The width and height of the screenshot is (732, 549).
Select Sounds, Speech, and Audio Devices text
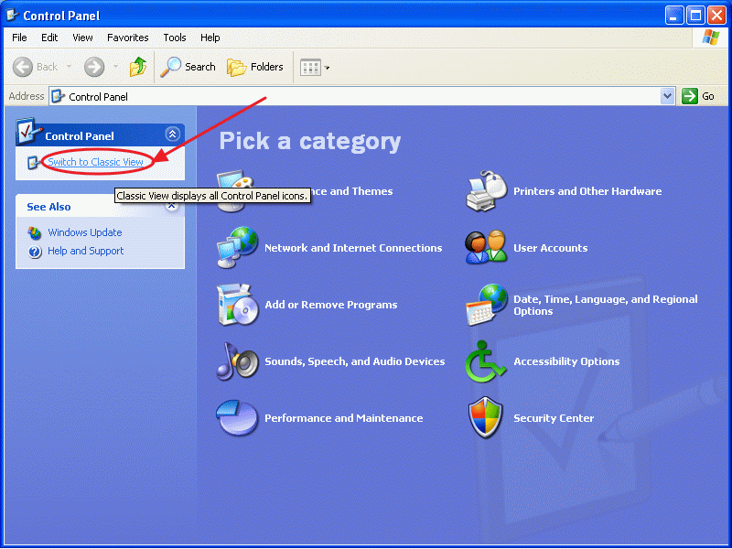coord(355,361)
